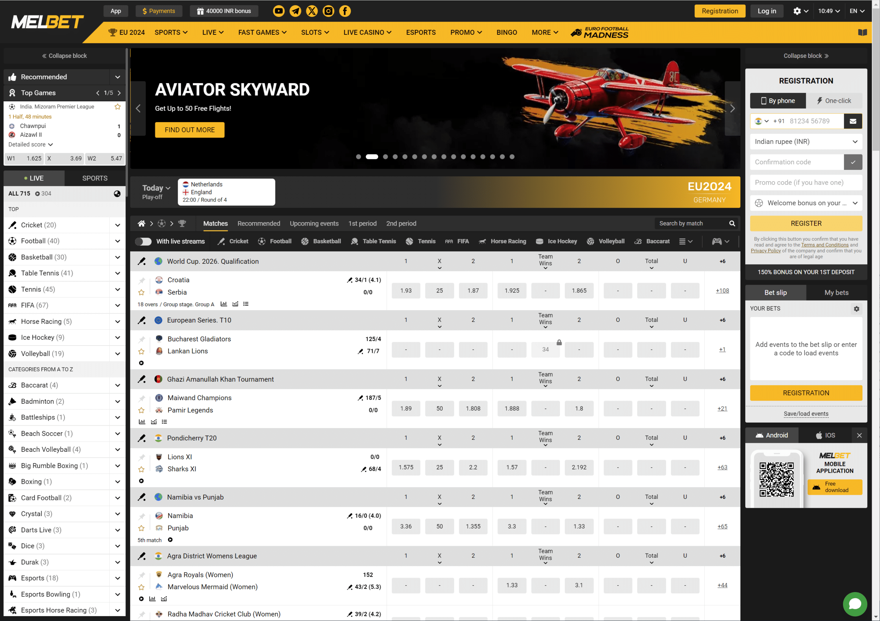Screen dimensions: 880x621
Task: Click the settings gear icon in header
Action: (797, 11)
